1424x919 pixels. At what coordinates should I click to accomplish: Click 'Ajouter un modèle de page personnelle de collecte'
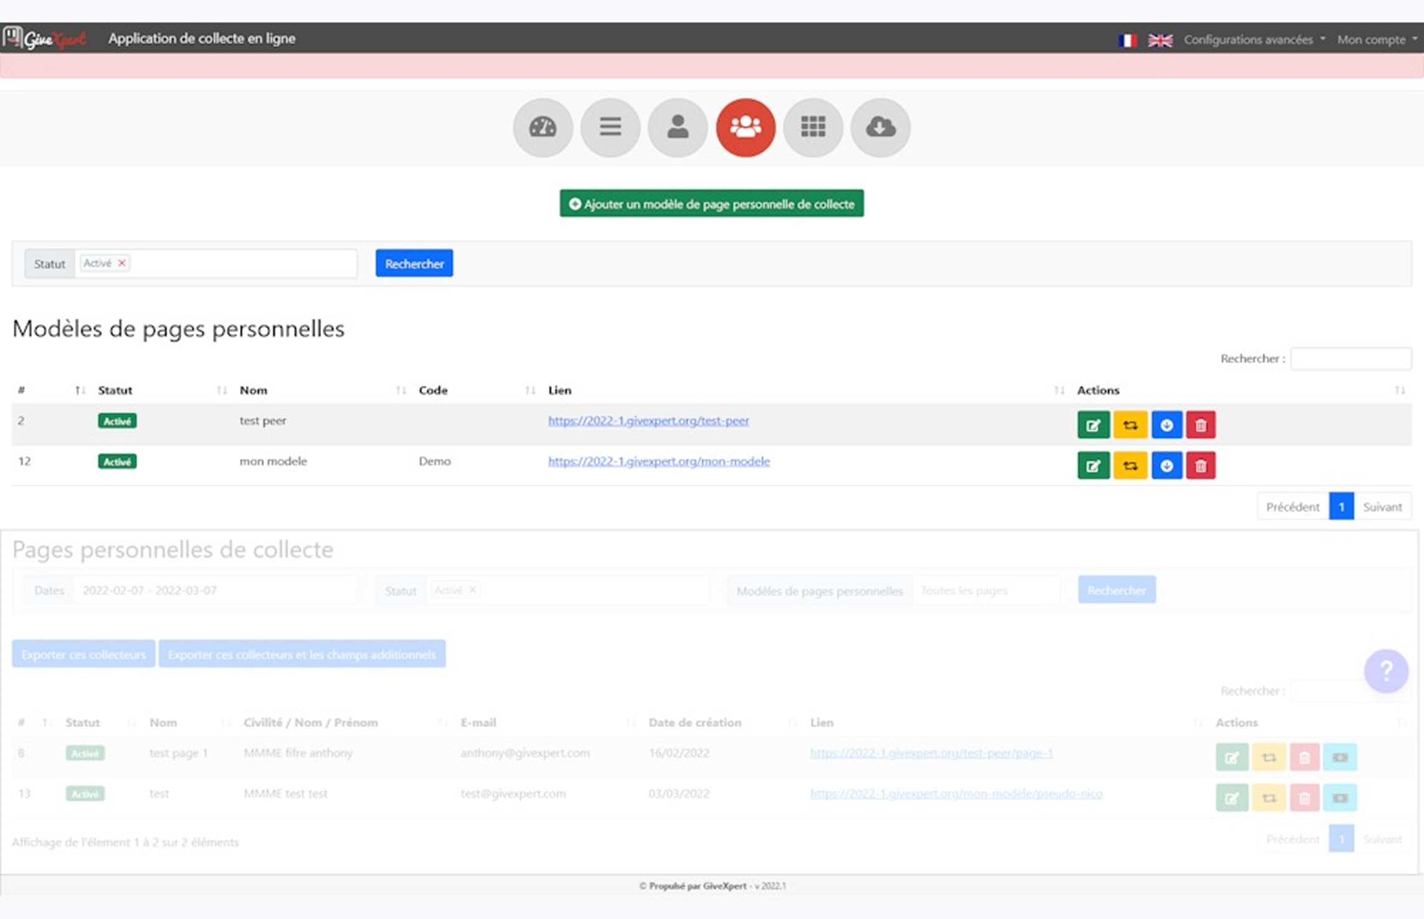pos(712,204)
